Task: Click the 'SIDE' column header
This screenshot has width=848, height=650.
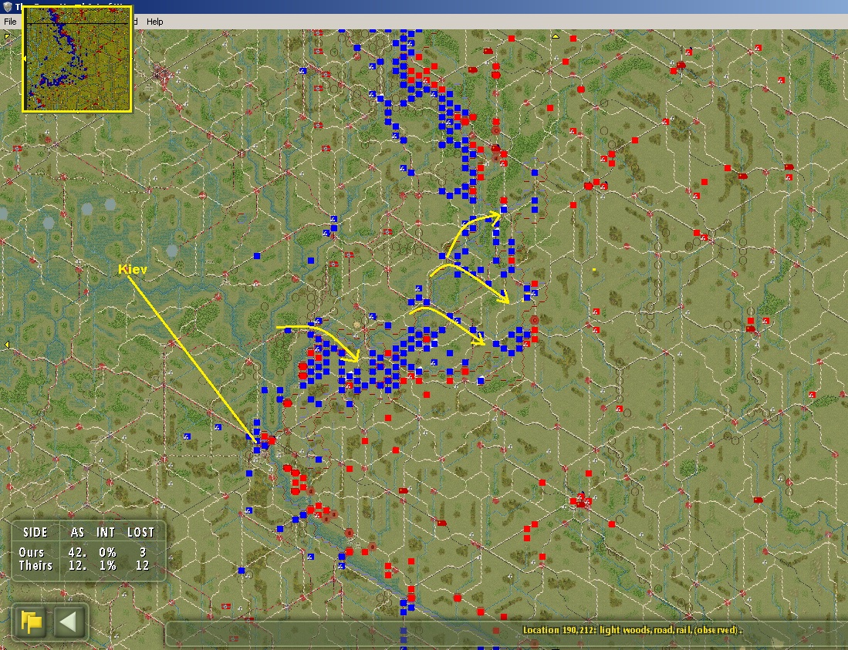Action: coord(35,532)
